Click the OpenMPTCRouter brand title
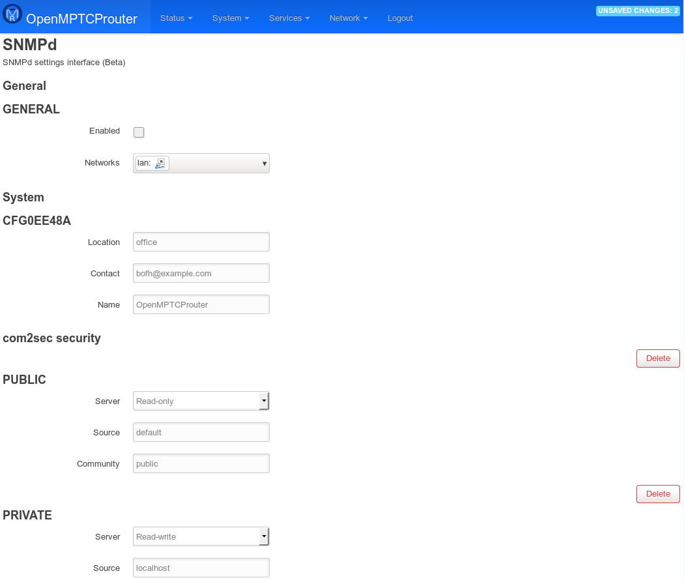 [81, 19]
